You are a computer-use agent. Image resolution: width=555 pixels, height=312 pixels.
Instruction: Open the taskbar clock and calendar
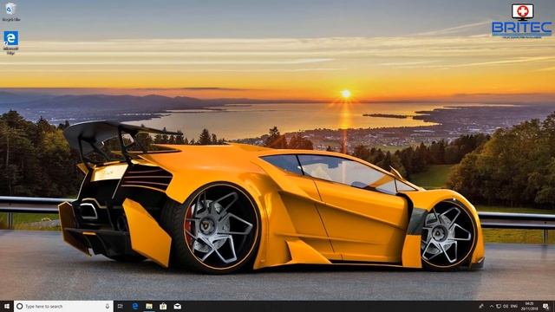pos(529,306)
